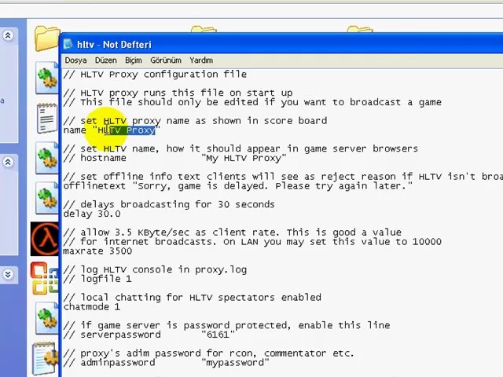Click the serverpassword "6161" line

pos(149,335)
